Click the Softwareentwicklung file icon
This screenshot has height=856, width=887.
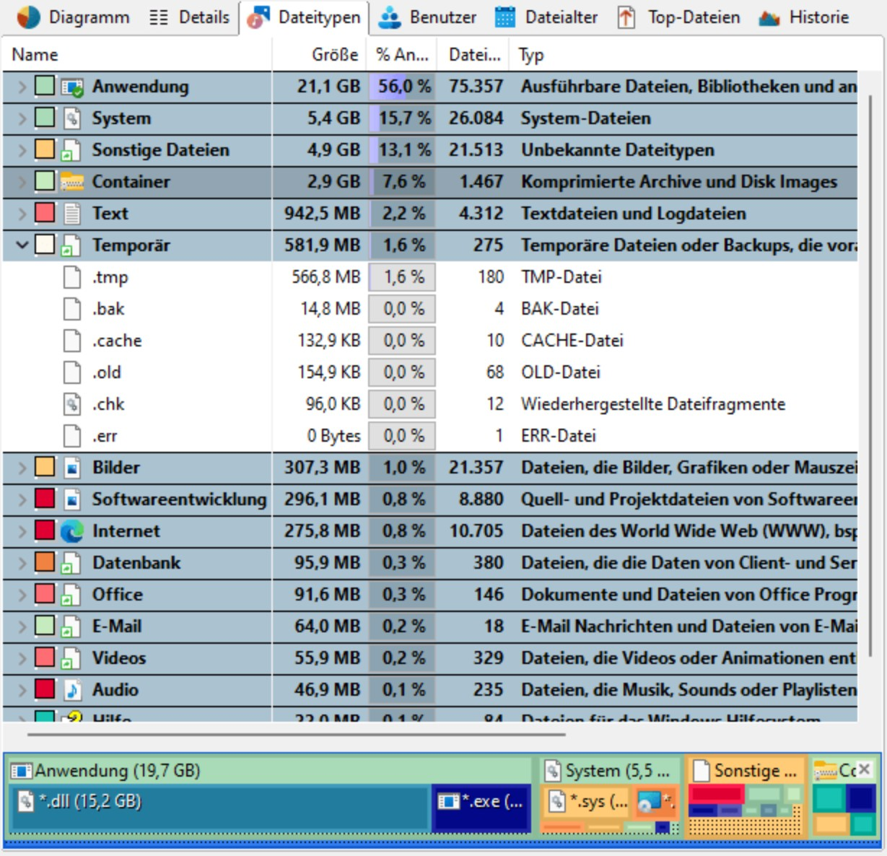tap(72, 499)
